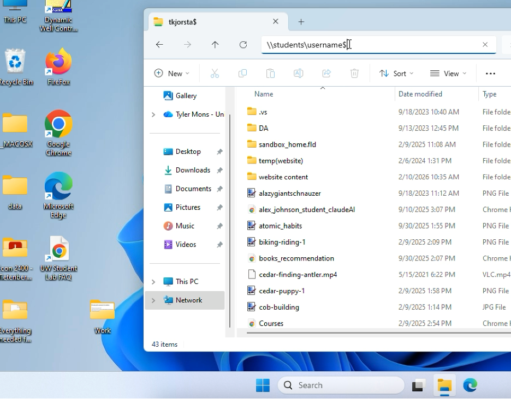The width and height of the screenshot is (511, 399).
Task: Close the tkjorsta$ tab
Action: click(276, 21)
